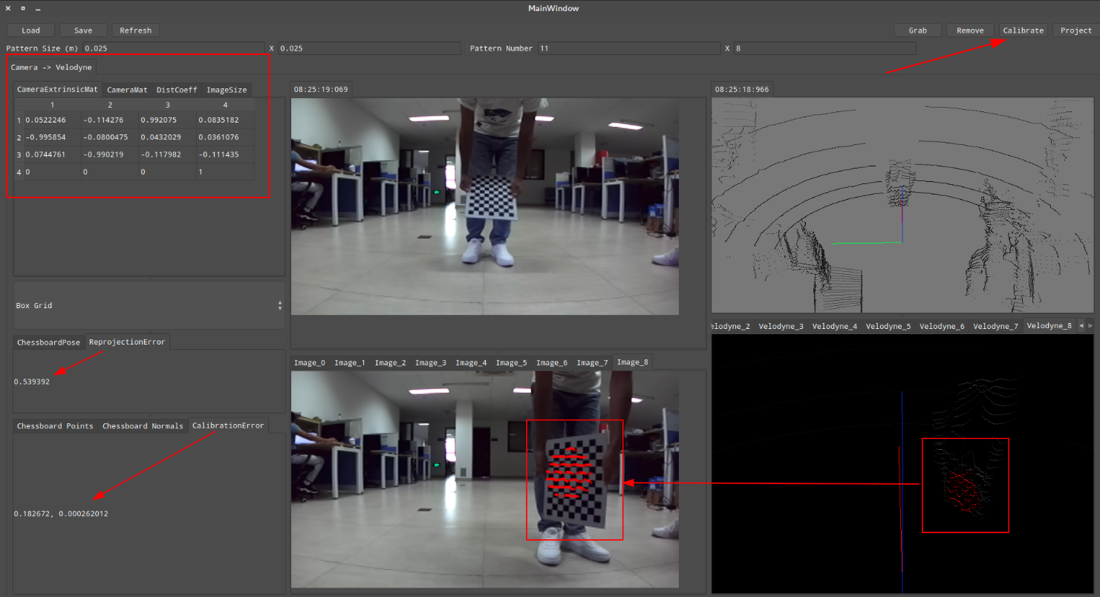This screenshot has height=597, width=1100.
Task: Select matrix cell 0.992075
Action: tap(167, 120)
